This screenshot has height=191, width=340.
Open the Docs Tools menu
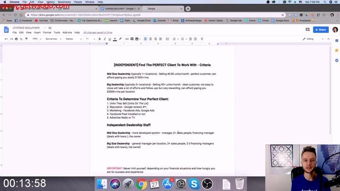(x=57, y=32)
